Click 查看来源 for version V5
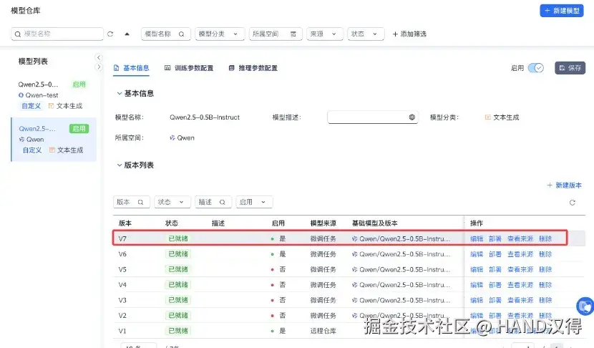Screen dimensions: 594x348 (x=520, y=269)
